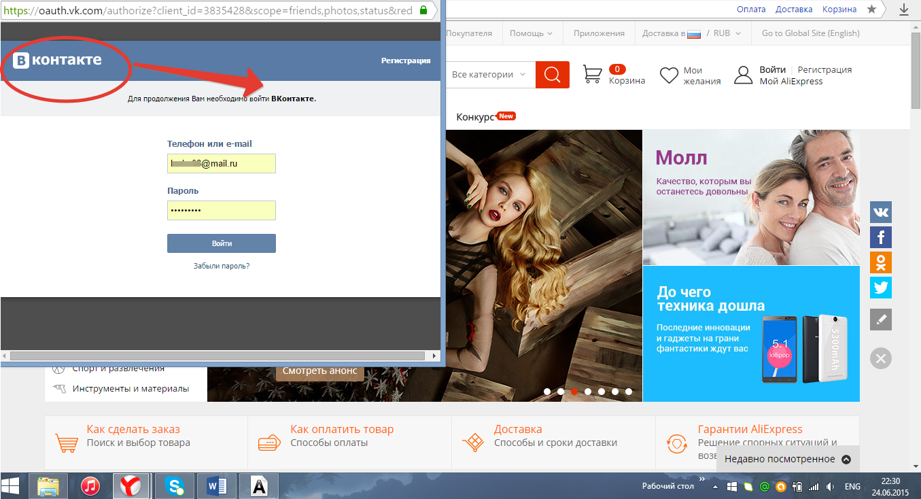Image resolution: width=921 pixels, height=499 pixels.
Task: Close the side panel with the round X icon
Action: 881,358
